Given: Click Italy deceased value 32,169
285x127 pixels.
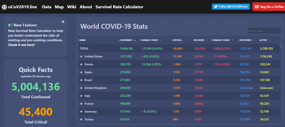Looking at the screenshot, I should (199, 96).
